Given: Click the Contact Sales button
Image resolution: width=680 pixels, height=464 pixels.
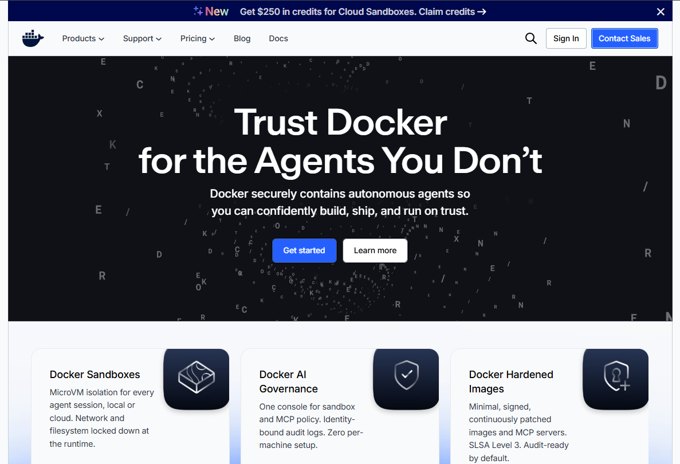Looking at the screenshot, I should click(x=624, y=38).
